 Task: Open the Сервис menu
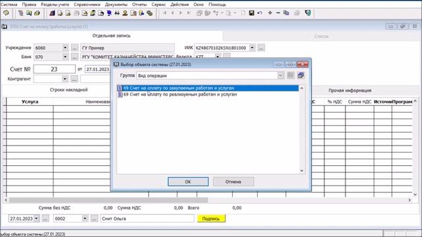click(158, 5)
